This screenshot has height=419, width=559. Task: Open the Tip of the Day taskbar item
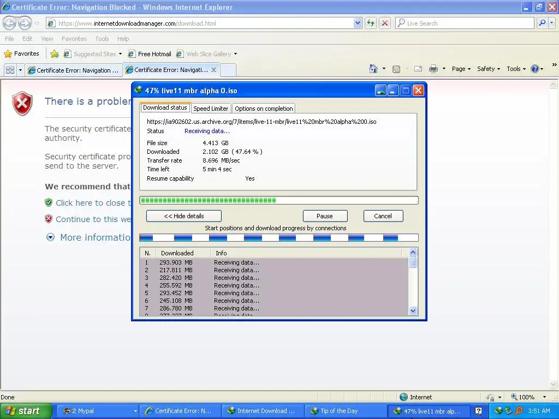coord(346,411)
